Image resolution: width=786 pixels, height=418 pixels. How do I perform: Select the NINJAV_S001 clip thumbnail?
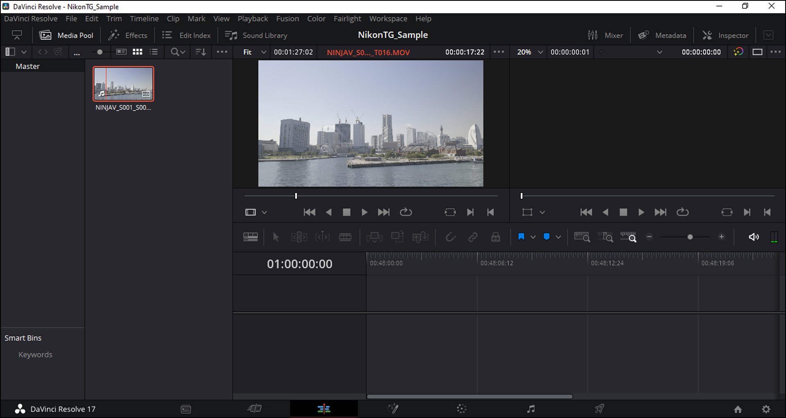pos(123,84)
